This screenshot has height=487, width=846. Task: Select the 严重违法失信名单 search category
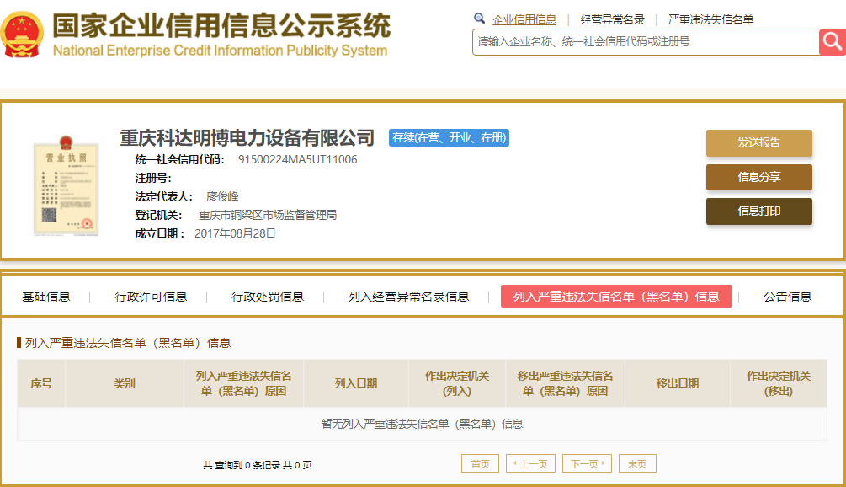(x=710, y=19)
